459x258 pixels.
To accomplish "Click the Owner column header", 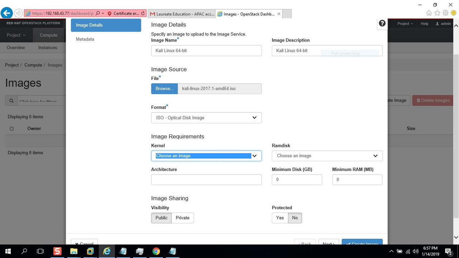I will pos(34,128).
